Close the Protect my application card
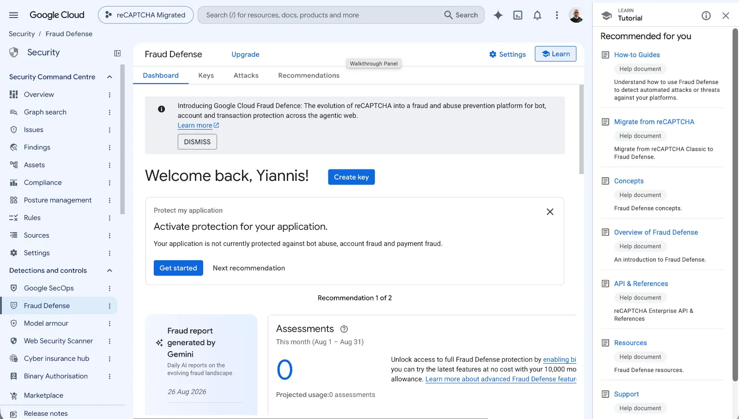The height and width of the screenshot is (419, 739). pos(550,212)
